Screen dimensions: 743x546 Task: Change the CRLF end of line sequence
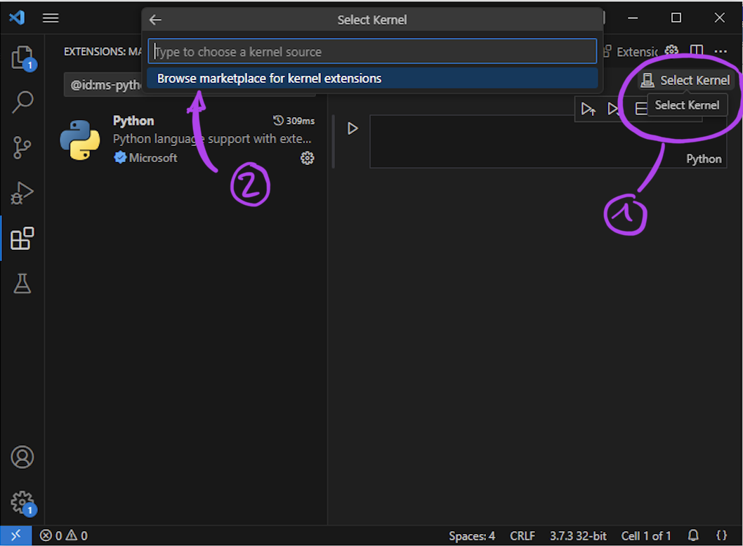(522, 536)
